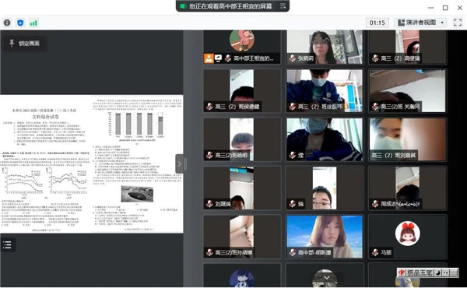This screenshot has height=288, width=467.
Task: Enter full screen with the corner brackets icon
Action: pyautogui.click(x=458, y=23)
